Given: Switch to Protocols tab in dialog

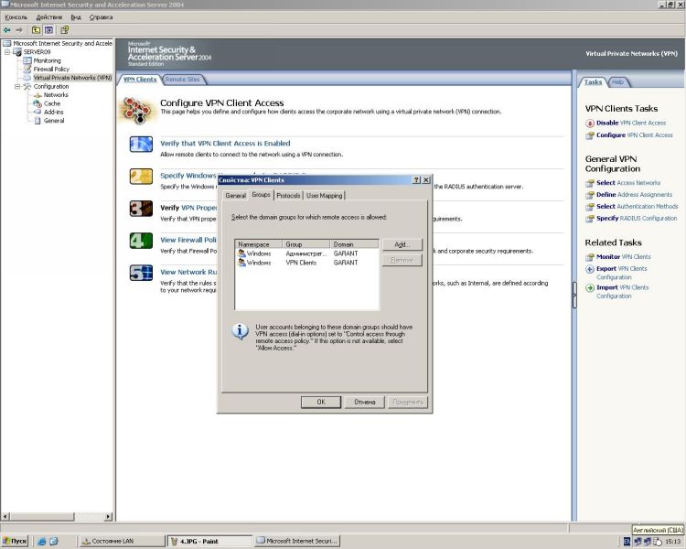Looking at the screenshot, I should point(288,195).
